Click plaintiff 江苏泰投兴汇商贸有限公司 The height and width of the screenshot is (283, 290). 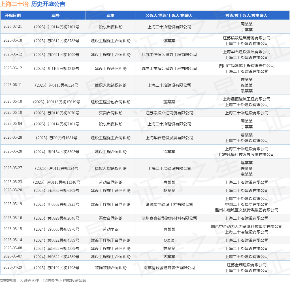[x=169, y=113]
